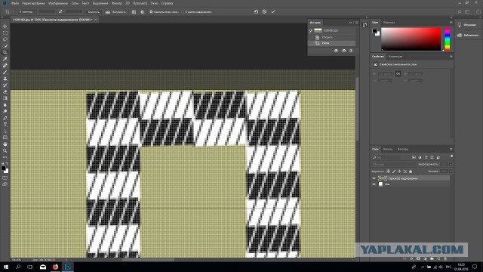Select the Lasso tool

(5, 39)
